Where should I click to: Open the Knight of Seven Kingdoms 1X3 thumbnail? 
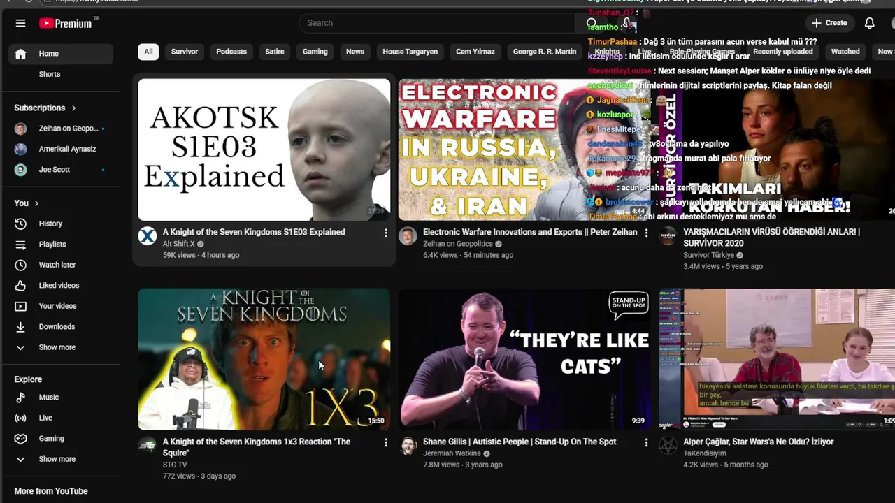(x=264, y=359)
